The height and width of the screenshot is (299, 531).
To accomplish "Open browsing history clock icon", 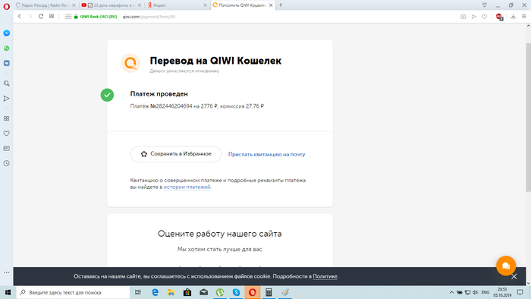I will coord(6,163).
